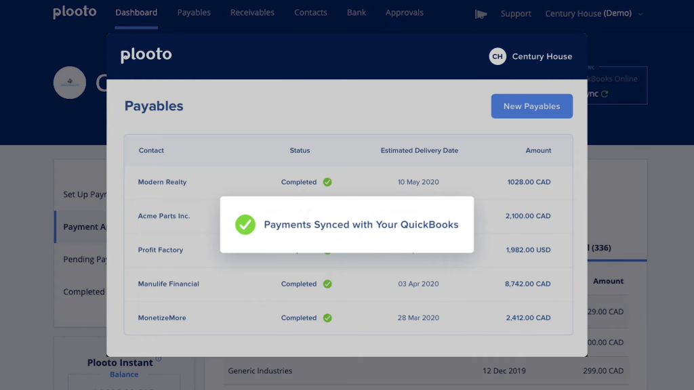Viewport: 694px width, 390px height.
Task: Click the 2,412.00 CAD amount
Action: [x=529, y=318]
